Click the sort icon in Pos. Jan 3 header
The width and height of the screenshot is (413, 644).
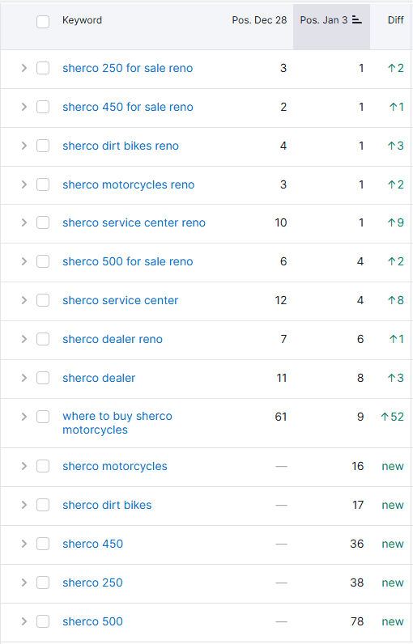357,20
